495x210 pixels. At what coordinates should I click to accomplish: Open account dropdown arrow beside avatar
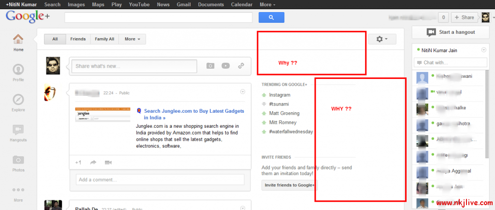pyautogui.click(x=493, y=18)
